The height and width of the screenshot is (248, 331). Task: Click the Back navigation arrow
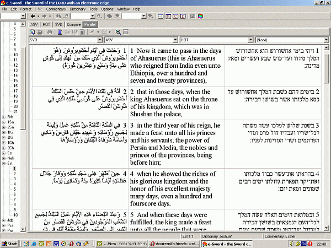click(x=33, y=16)
